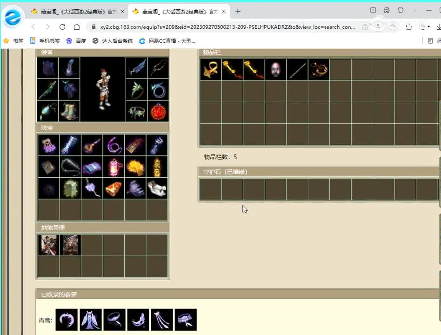Screen dimensions: 441x335
Task: Open the red-armored warrior card in 地煞星册
Action: point(49,245)
